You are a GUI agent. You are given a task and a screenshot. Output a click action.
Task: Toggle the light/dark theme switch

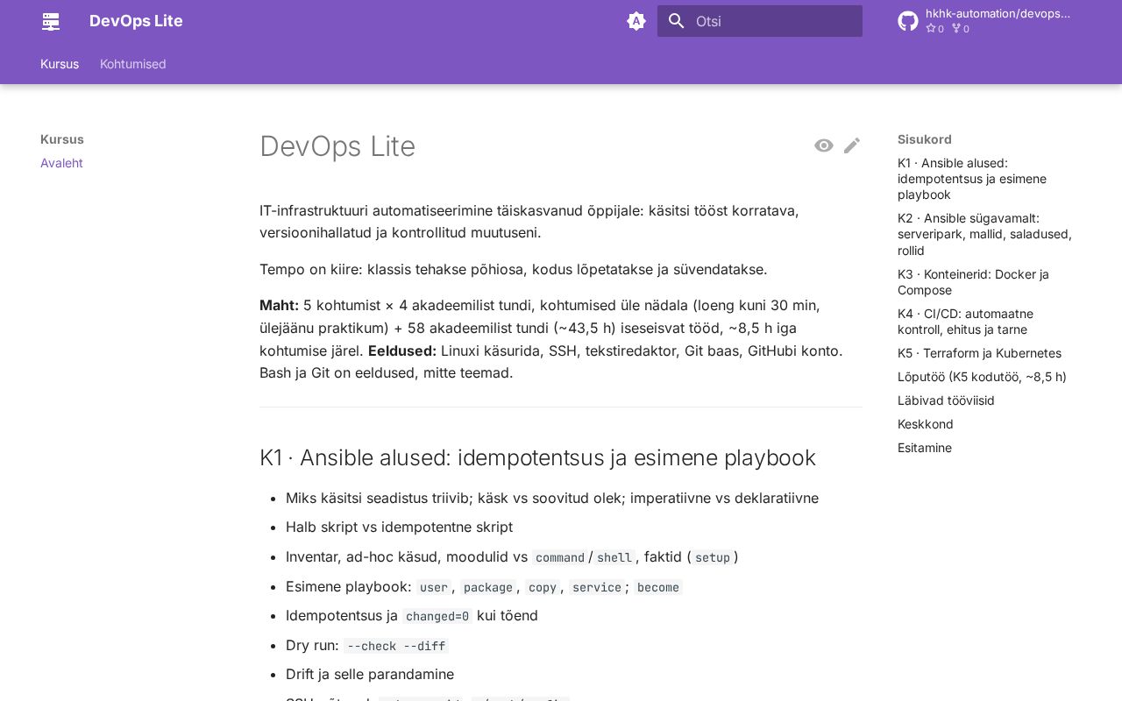[636, 21]
